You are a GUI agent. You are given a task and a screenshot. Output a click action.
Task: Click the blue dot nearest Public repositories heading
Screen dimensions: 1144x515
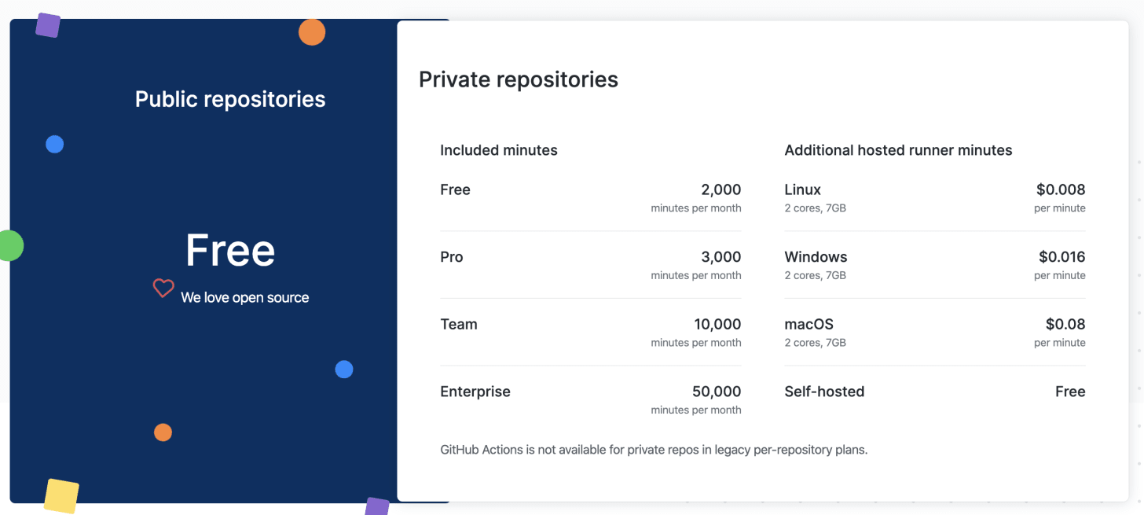pos(54,145)
